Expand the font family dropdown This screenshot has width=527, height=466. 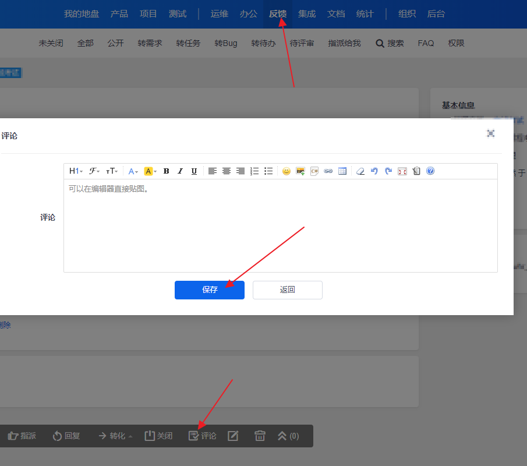point(94,171)
